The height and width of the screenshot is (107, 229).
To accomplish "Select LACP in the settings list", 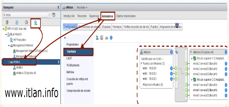I will pos(69,58).
